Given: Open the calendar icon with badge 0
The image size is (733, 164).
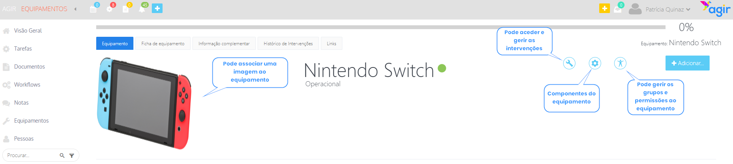Looking at the screenshot, I should 93,9.
